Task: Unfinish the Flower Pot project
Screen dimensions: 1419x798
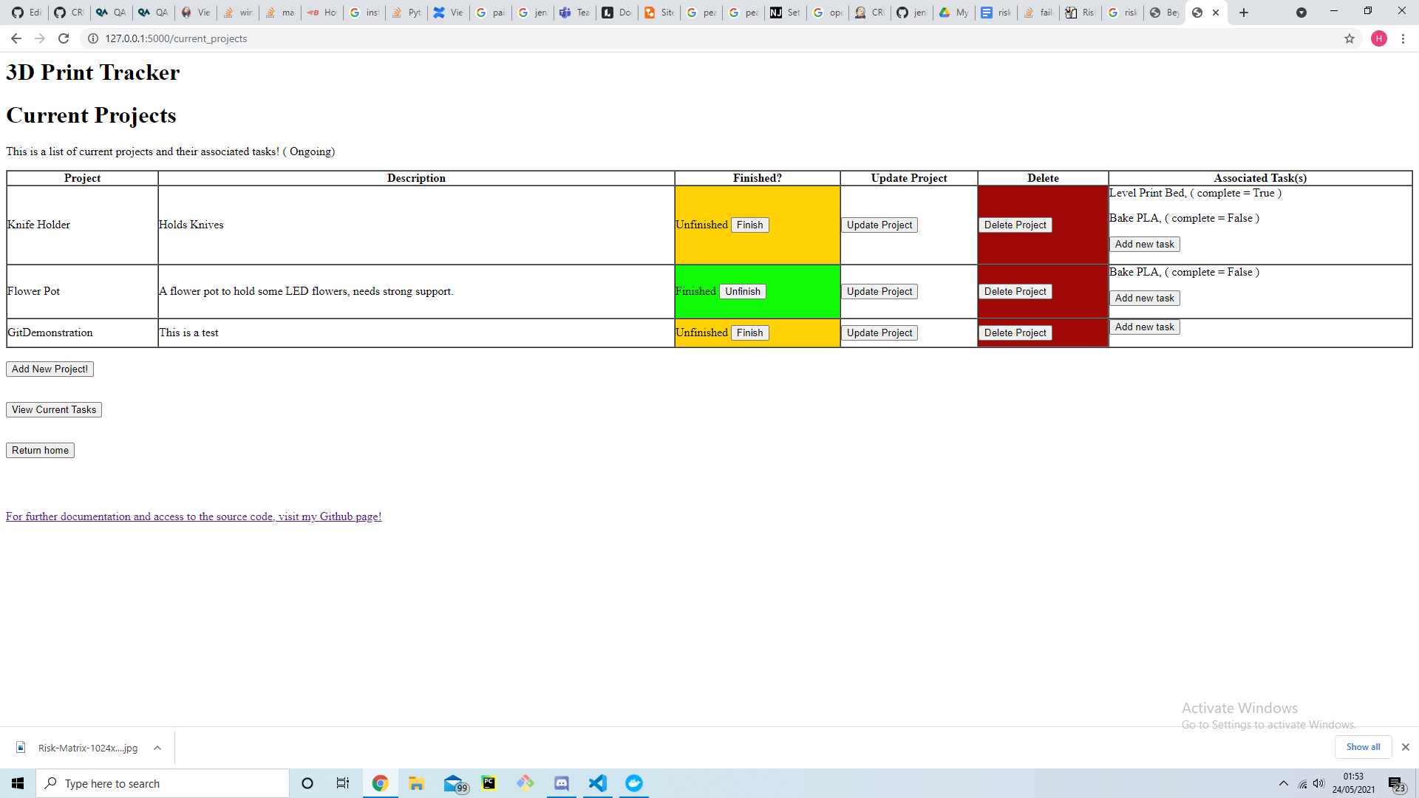Action: pyautogui.click(x=743, y=291)
